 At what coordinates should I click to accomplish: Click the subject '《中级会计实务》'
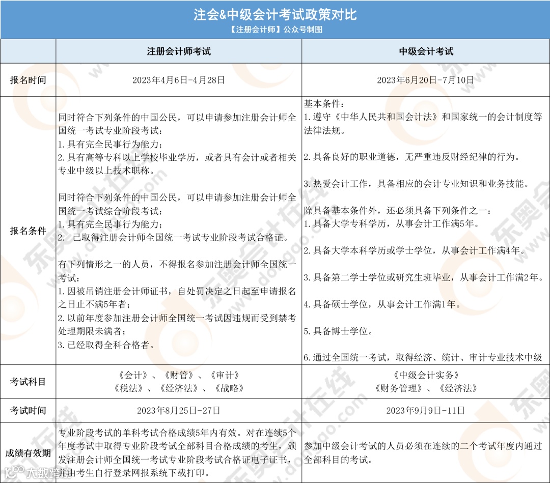[x=426, y=376]
